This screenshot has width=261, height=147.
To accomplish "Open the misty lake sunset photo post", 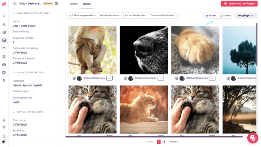I will tap(239, 109).
